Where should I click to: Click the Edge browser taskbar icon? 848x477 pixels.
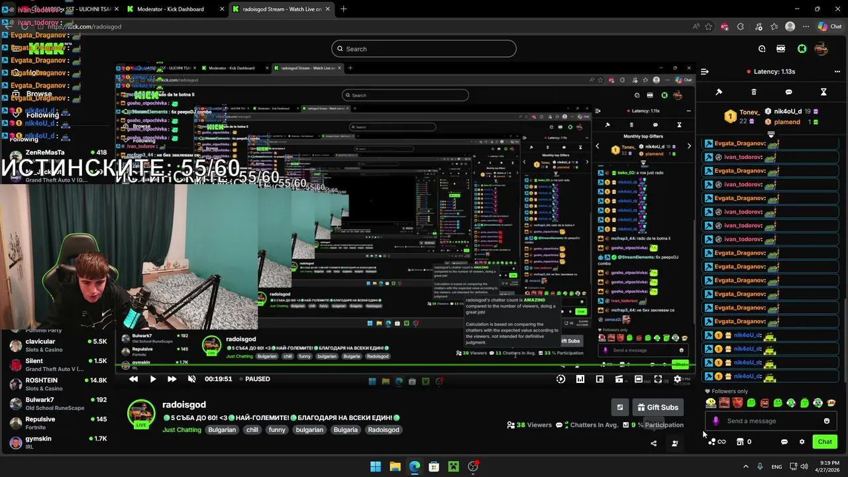[415, 466]
